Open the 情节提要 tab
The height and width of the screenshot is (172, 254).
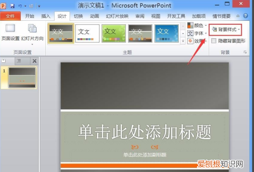[221, 16]
